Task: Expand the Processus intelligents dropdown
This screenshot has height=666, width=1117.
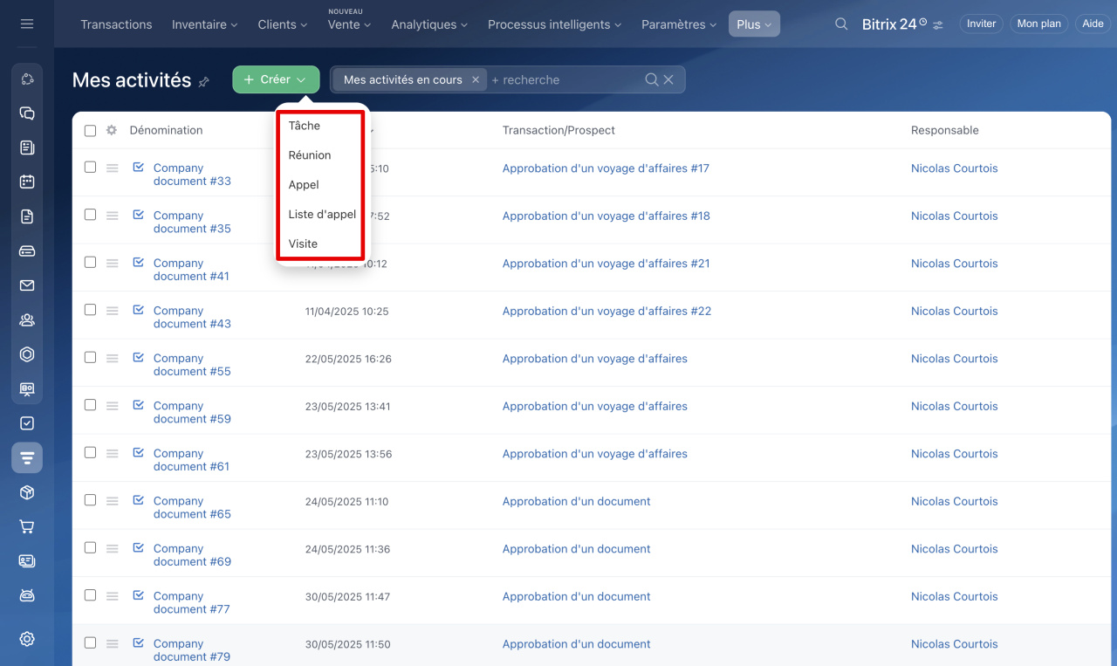Action: click(555, 24)
